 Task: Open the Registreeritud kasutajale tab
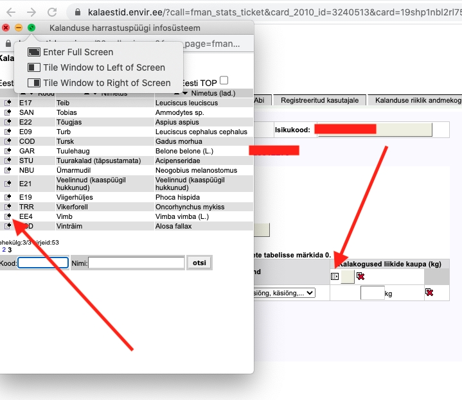320,100
